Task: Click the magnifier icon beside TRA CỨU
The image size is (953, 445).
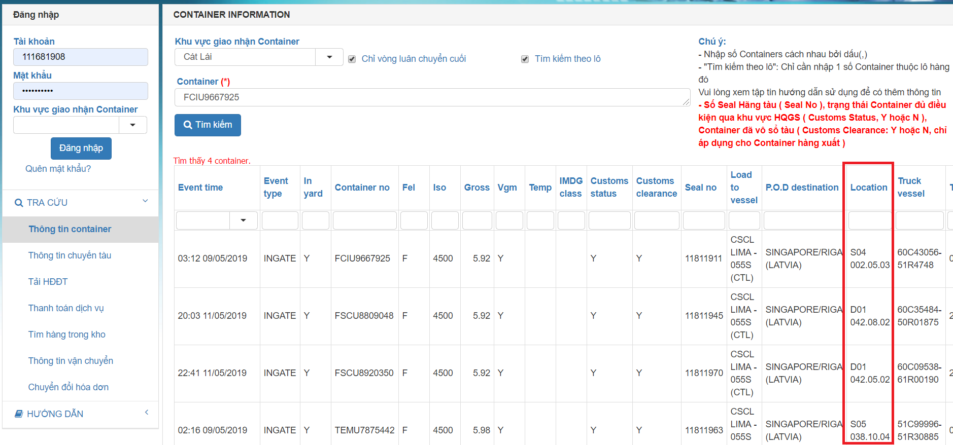Action: [x=19, y=203]
